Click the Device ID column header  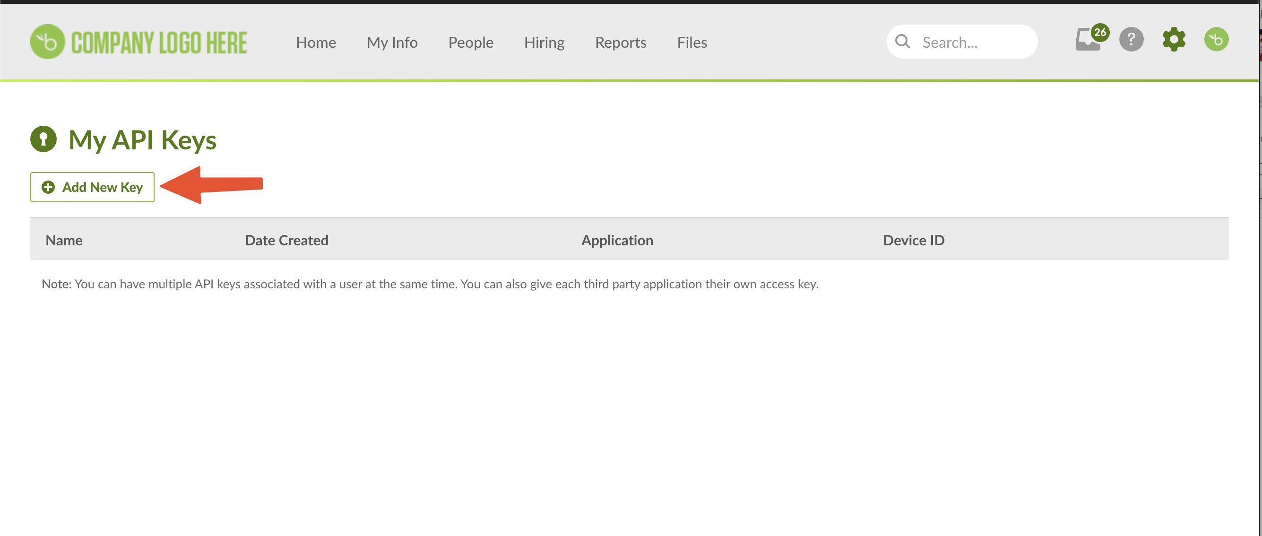coord(914,240)
